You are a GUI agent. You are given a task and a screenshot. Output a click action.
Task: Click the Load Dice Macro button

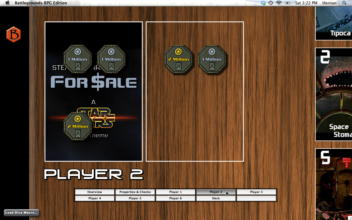tap(21, 213)
